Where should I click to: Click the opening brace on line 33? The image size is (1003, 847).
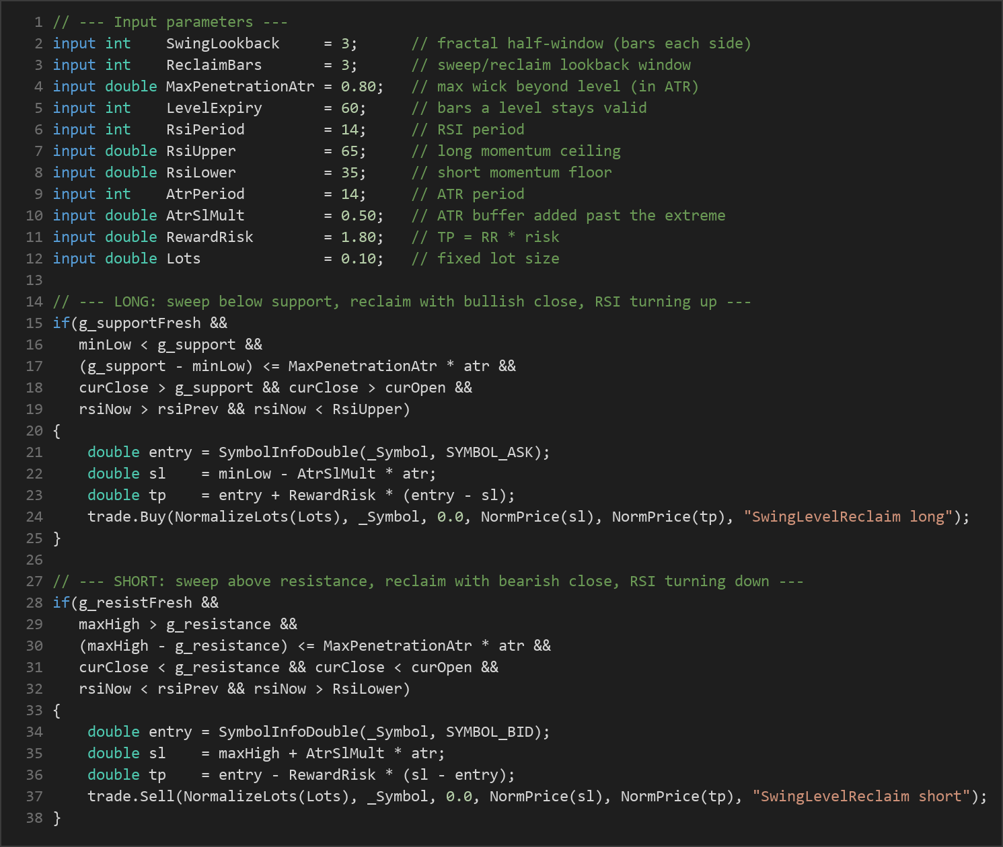57,711
